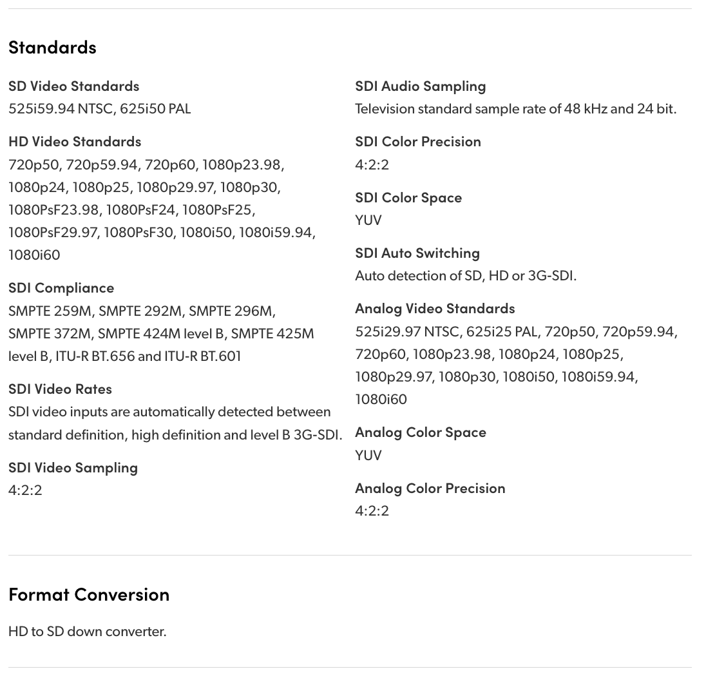Click the "HD to SD down converter" text
Image resolution: width=706 pixels, height=678 pixels.
(87, 632)
